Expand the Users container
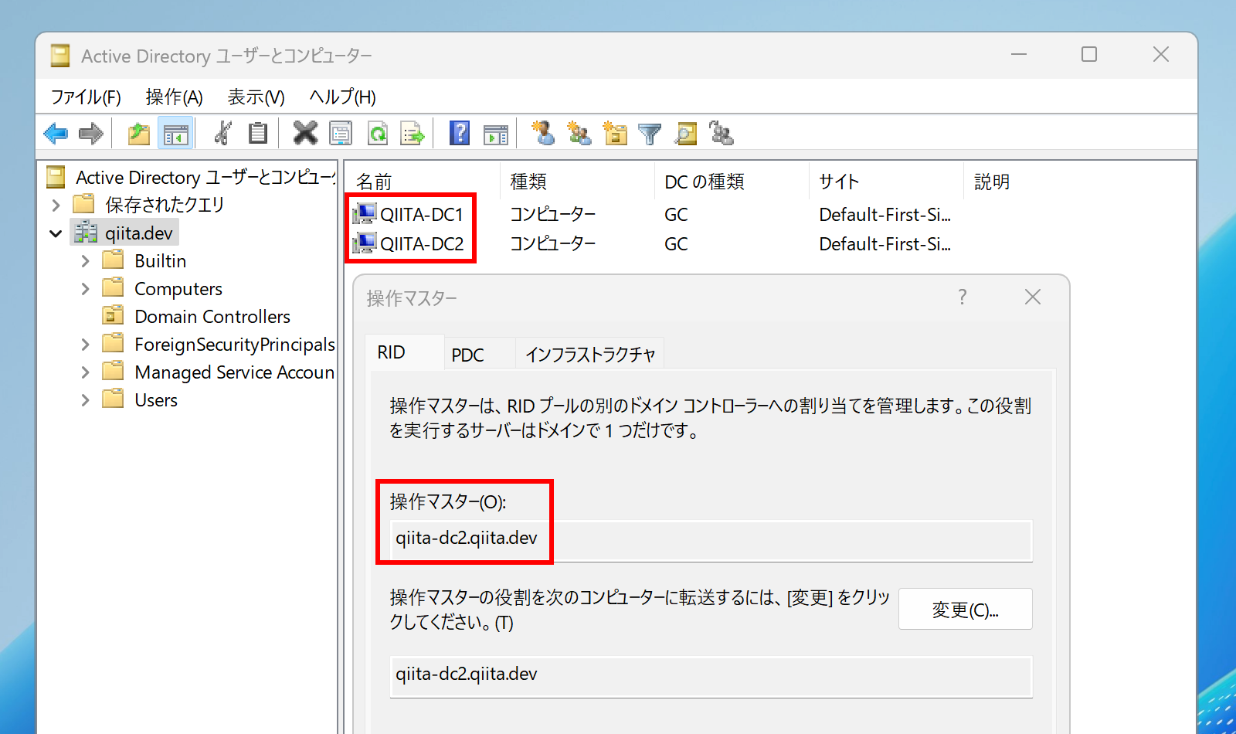 (x=85, y=400)
